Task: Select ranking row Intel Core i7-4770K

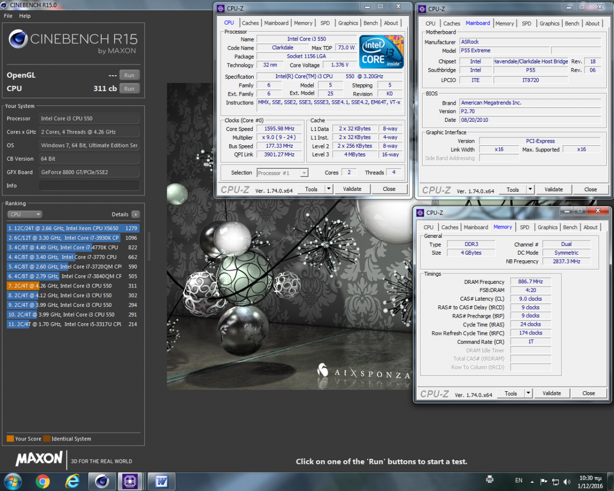Action: point(73,248)
